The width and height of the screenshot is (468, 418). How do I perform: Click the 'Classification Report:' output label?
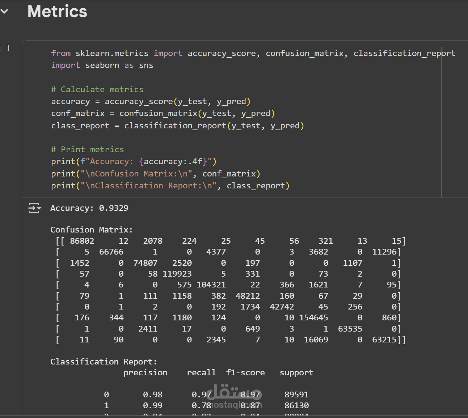(104, 362)
